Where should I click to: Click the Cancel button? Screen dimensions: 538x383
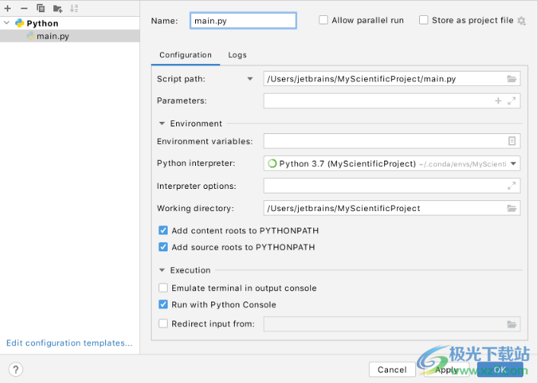[392, 369]
